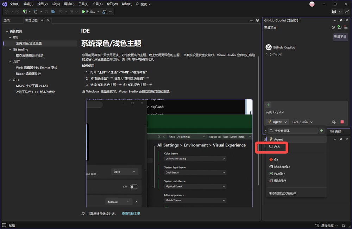Screen dimensions: 352x229
Task: Collapse the C++ tree node
Action: [x=10, y=80]
